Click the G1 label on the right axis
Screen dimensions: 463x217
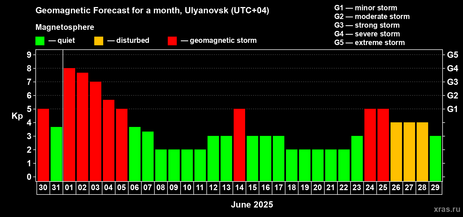point(452,109)
